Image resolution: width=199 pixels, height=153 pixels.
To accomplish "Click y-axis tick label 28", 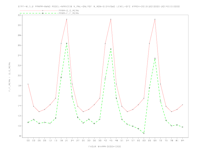I will pos(19,35).
